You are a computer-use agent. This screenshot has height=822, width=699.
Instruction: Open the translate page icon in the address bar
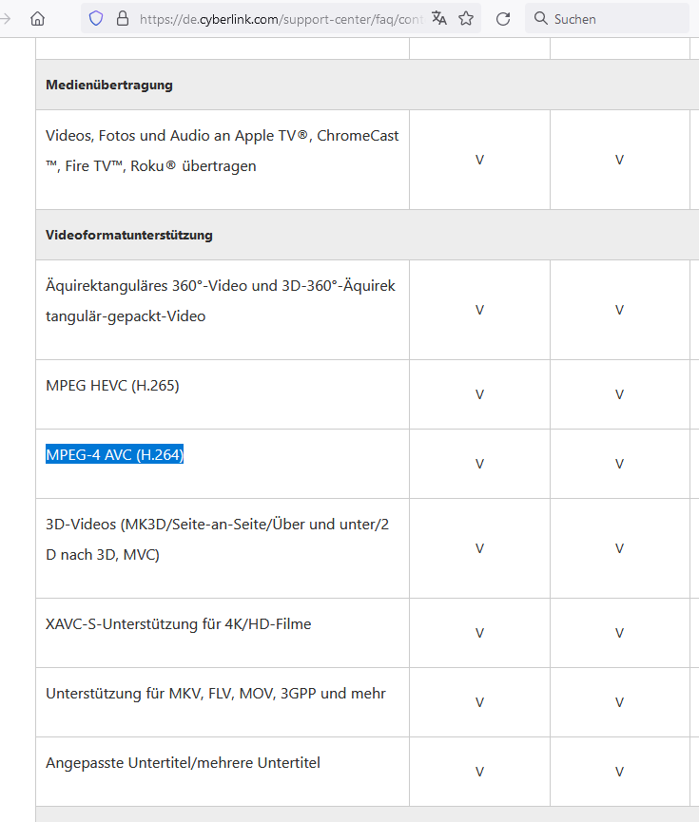(x=439, y=19)
